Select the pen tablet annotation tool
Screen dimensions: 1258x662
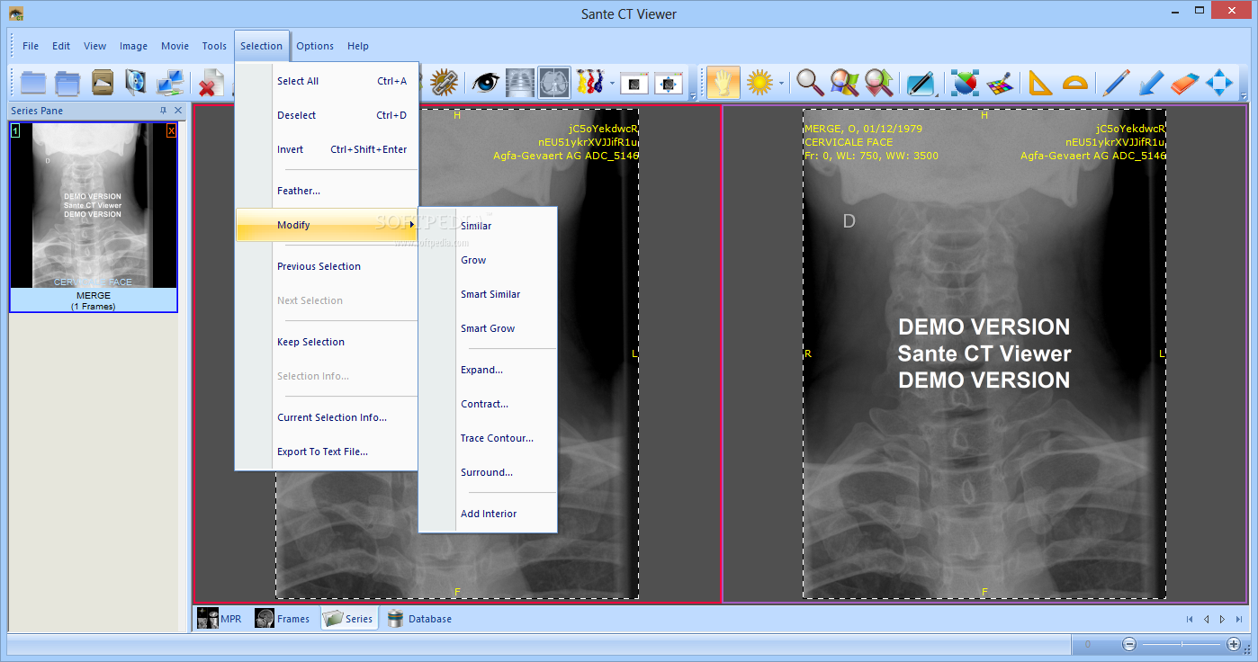pos(921,83)
